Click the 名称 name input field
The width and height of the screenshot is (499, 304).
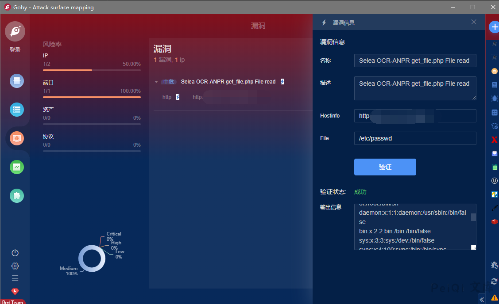[415, 61]
